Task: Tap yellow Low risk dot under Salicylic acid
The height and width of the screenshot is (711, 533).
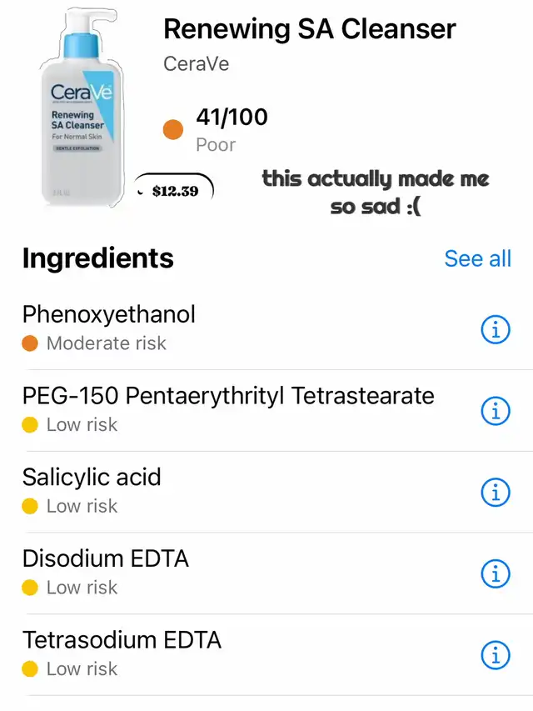Action: [30, 506]
